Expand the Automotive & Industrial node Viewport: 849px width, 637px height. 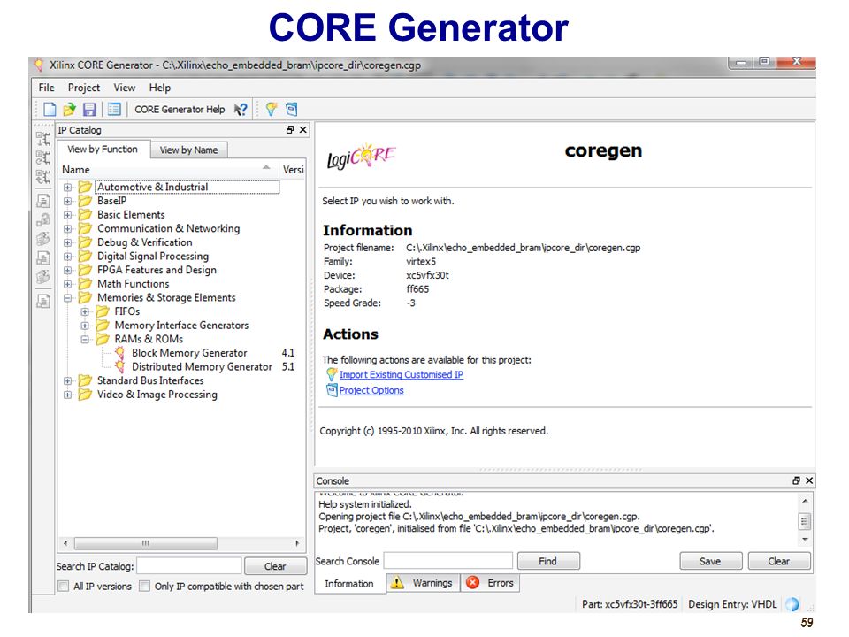(68, 188)
